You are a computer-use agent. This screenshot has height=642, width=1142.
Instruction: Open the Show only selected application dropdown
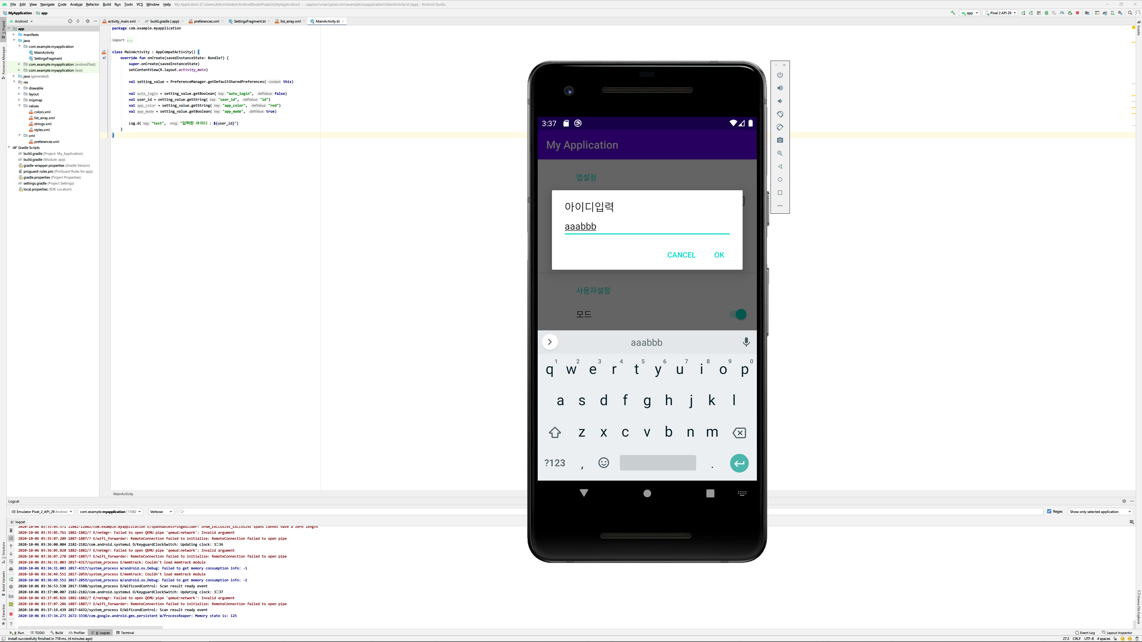click(x=1100, y=512)
